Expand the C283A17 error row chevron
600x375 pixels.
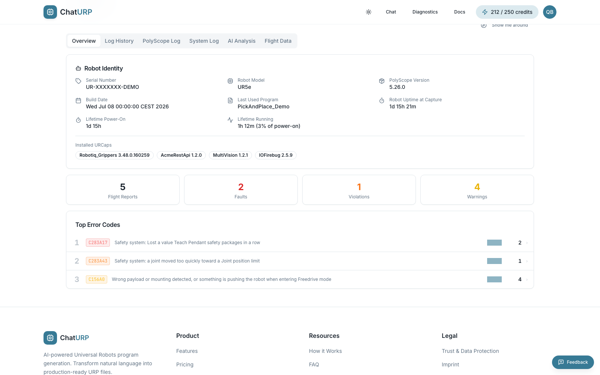coord(527,243)
